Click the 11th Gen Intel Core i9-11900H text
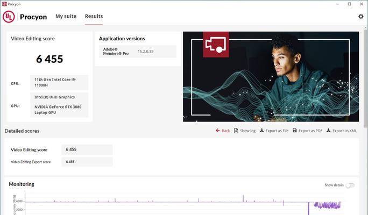This screenshot has width=368, height=215. click(55, 82)
